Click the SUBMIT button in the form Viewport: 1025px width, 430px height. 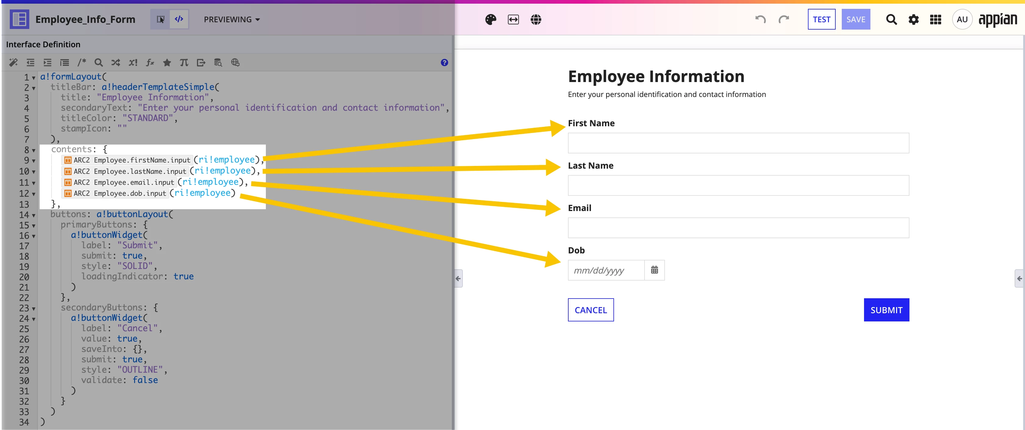(x=886, y=310)
